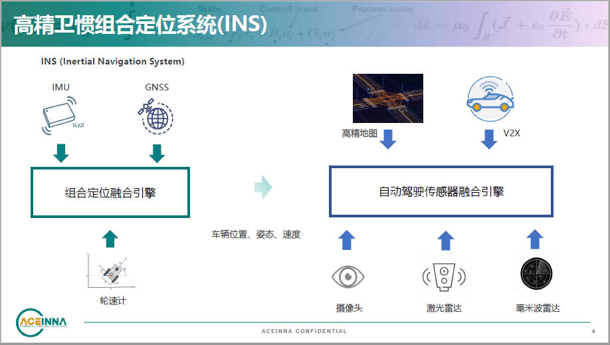Click blue up arrow above 摄像头
Screen dimensions: 610x345
click(x=347, y=240)
